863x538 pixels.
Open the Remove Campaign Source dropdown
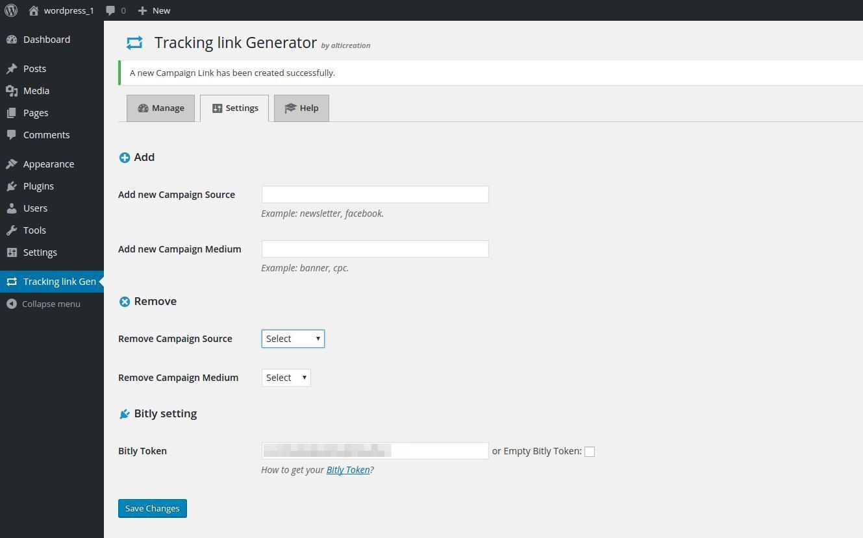(x=293, y=339)
